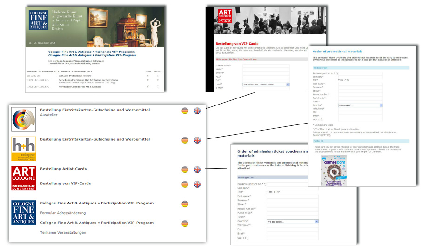Open Land dropdown in VIP Cards form

[266, 85]
